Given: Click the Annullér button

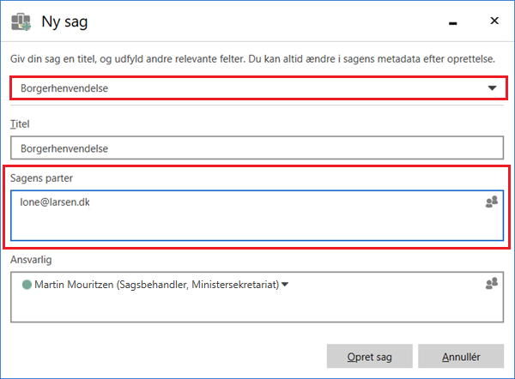Looking at the screenshot, I should [x=461, y=356].
